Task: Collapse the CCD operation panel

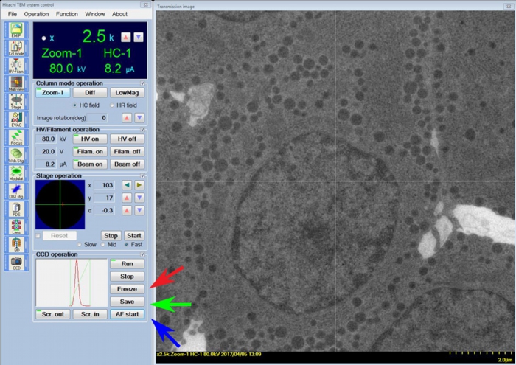Action: (144, 254)
